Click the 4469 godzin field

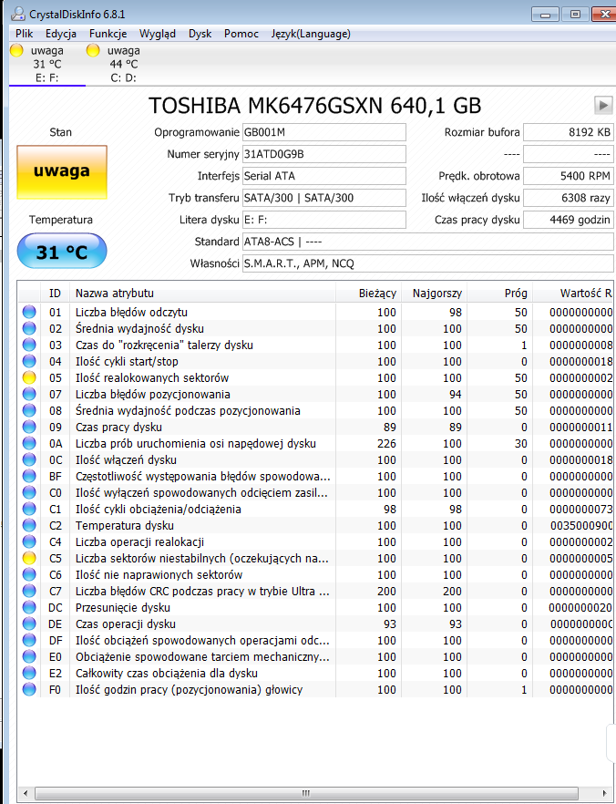pos(569,220)
